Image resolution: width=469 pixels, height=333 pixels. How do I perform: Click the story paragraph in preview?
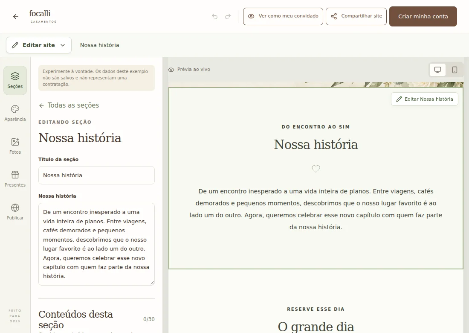(x=316, y=209)
